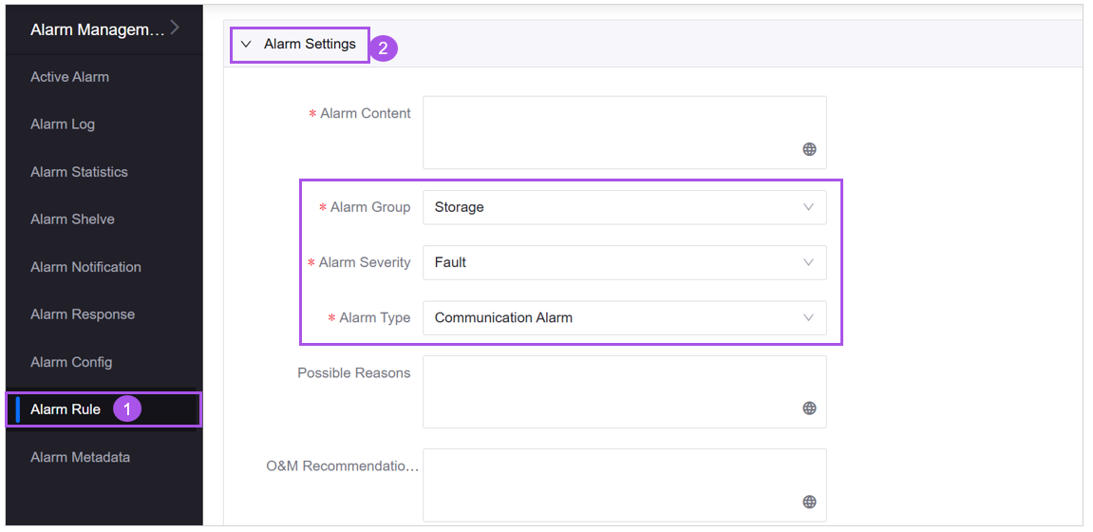Go to Alarm Log page

point(63,124)
